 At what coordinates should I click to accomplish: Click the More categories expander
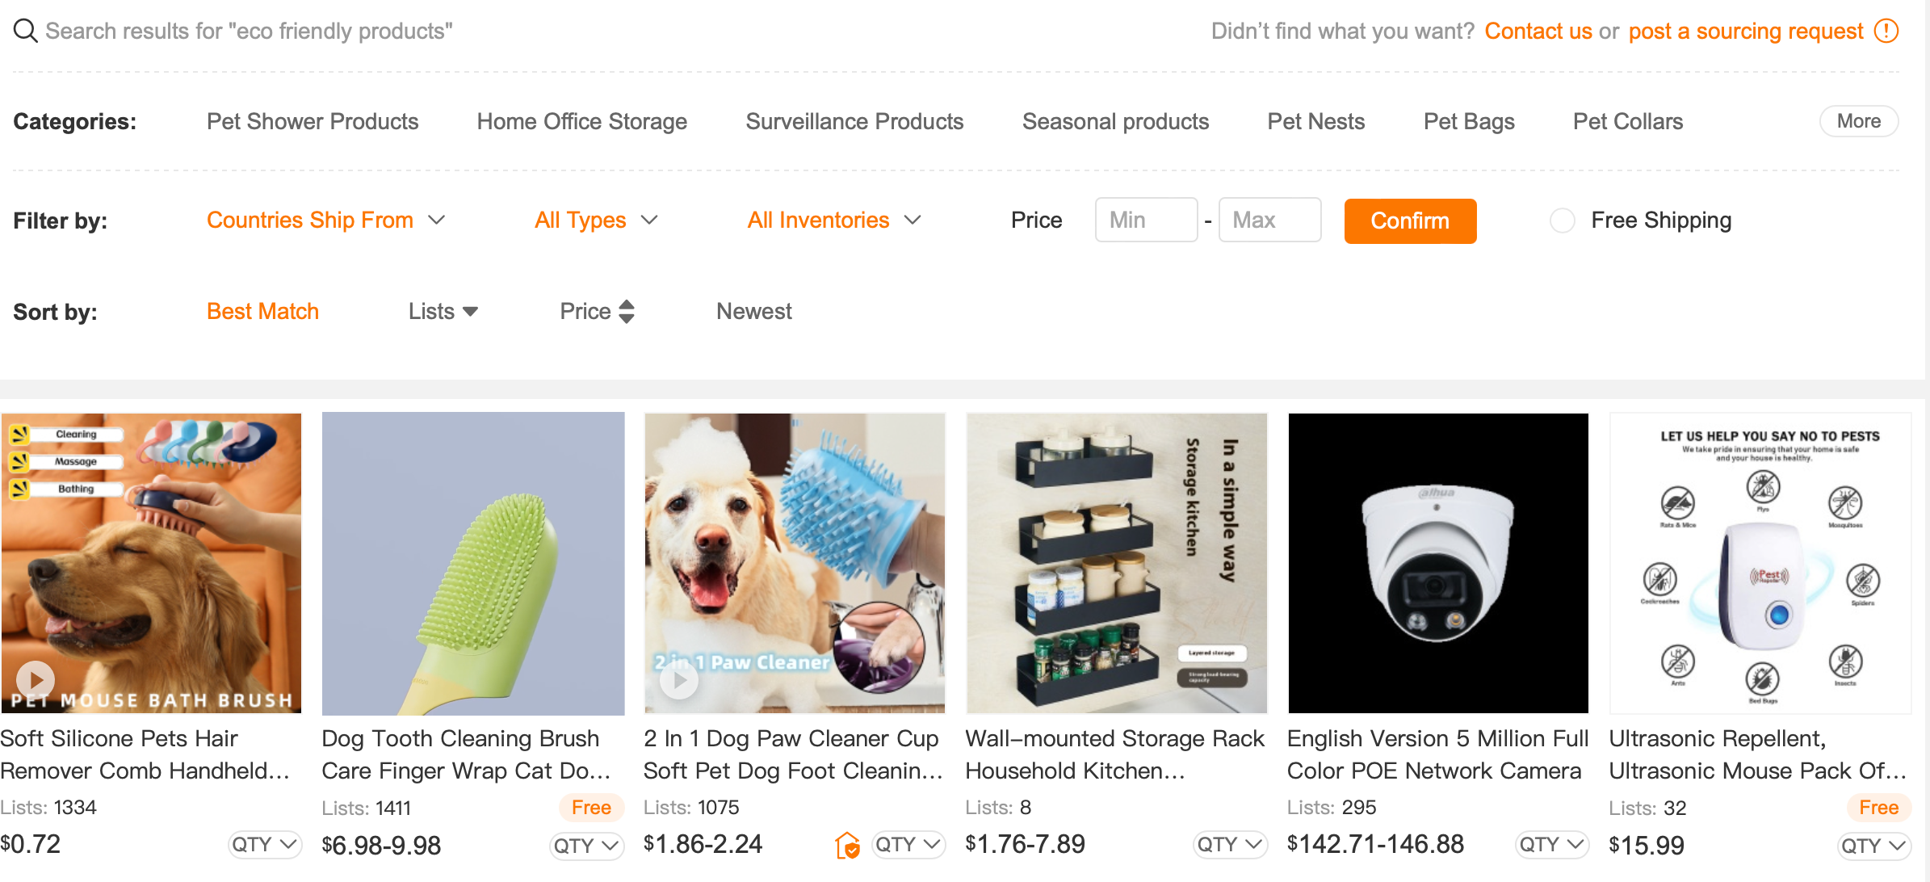[x=1860, y=120]
